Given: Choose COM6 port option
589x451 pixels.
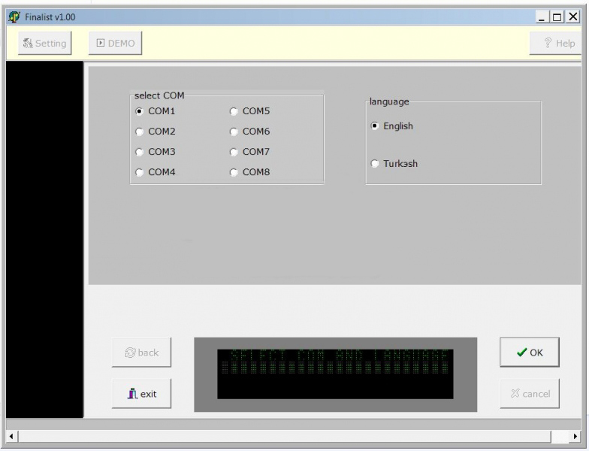Looking at the screenshot, I should coord(234,132).
